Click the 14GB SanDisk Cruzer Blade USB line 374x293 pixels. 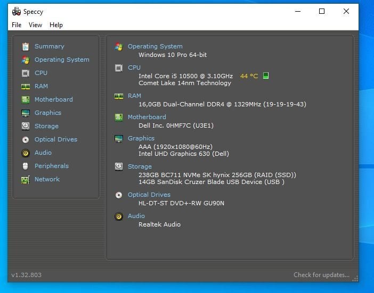(x=212, y=182)
